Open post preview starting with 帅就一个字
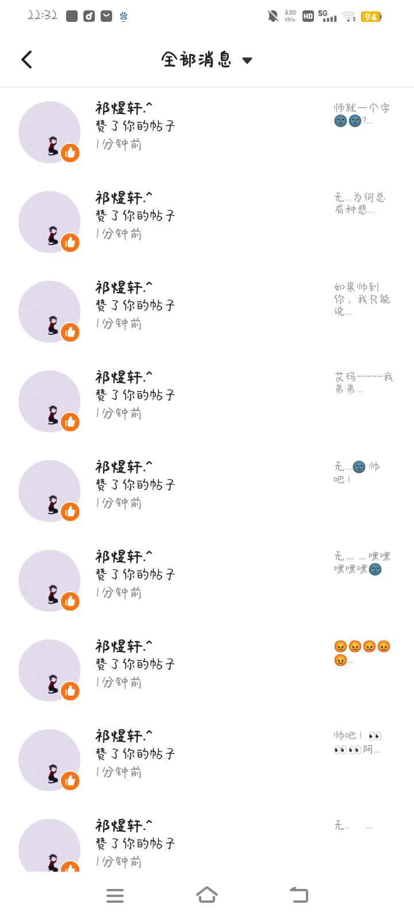 [362, 114]
